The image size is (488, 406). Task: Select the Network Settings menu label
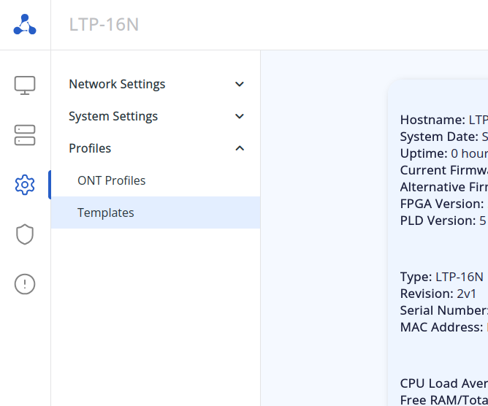[117, 85]
